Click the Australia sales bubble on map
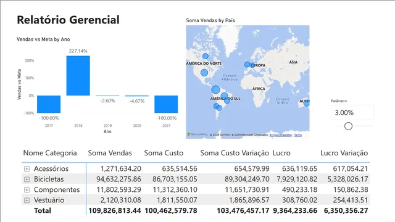The height and width of the screenshot is (222, 395). click(307, 103)
